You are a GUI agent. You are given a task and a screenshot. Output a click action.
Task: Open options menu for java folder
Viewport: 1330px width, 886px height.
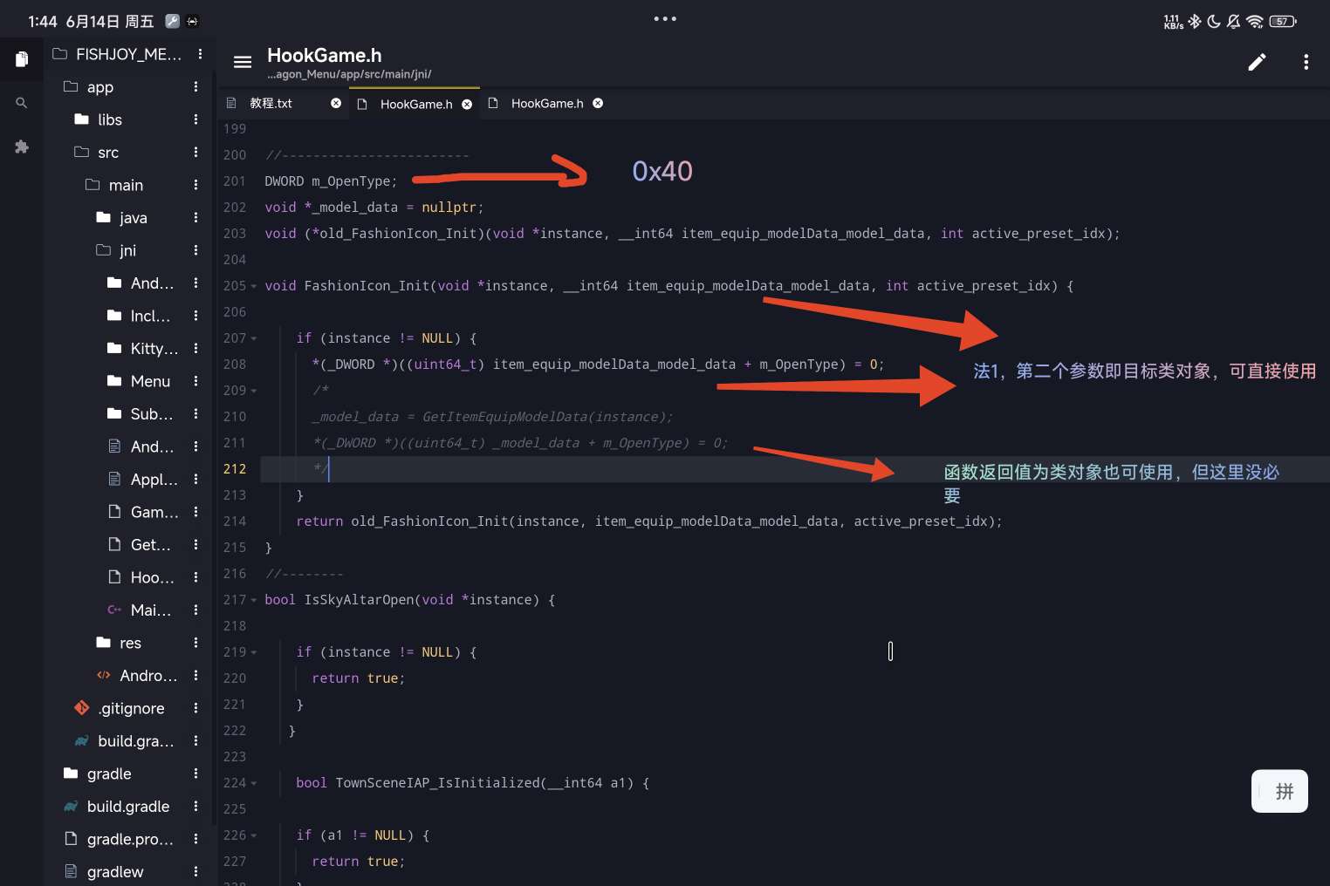point(195,217)
